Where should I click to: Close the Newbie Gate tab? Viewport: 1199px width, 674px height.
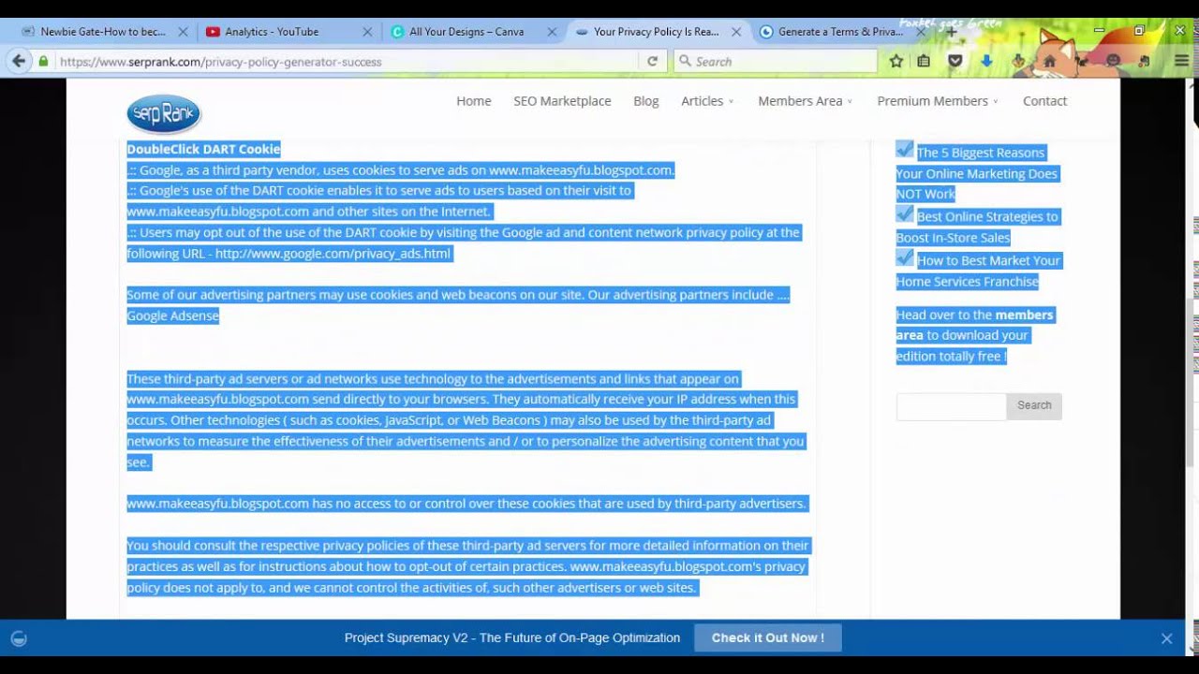pos(183,32)
